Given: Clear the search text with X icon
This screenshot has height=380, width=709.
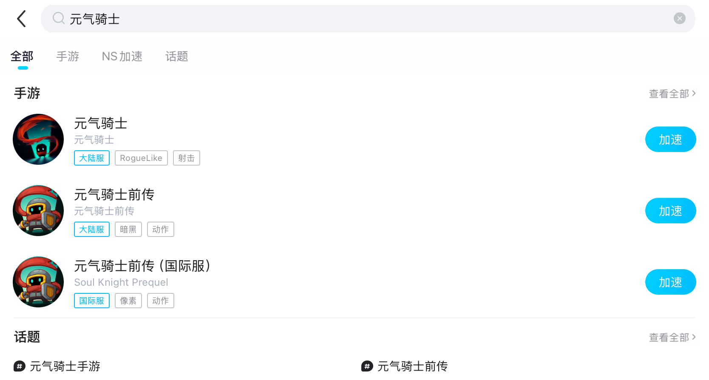Looking at the screenshot, I should pyautogui.click(x=679, y=18).
